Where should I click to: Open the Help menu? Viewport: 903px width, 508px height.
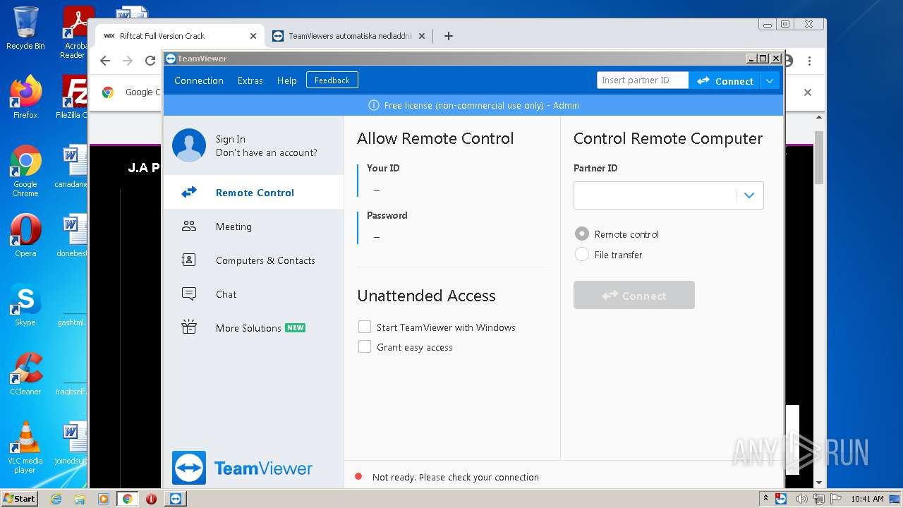pyautogui.click(x=287, y=80)
